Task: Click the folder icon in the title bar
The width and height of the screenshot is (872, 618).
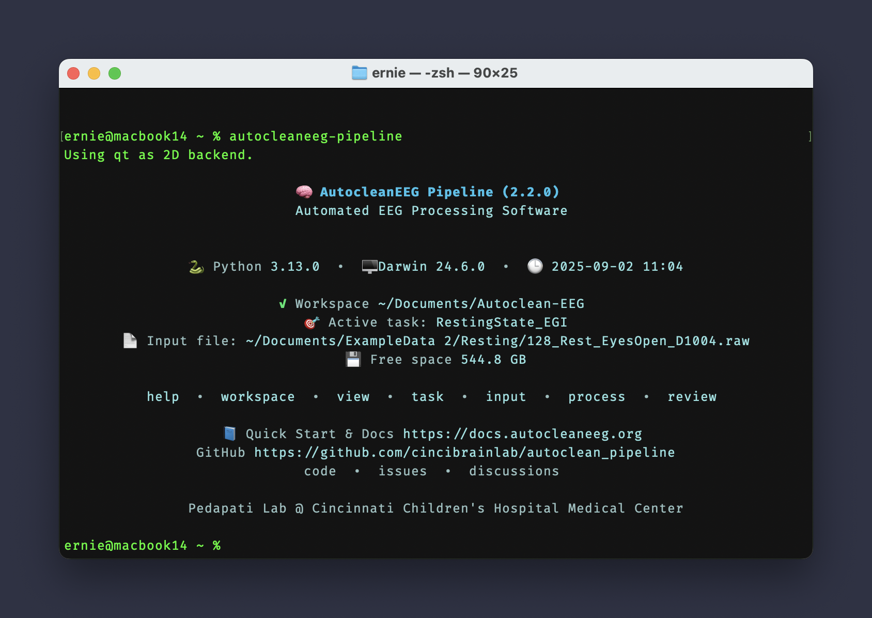Action: pos(359,73)
